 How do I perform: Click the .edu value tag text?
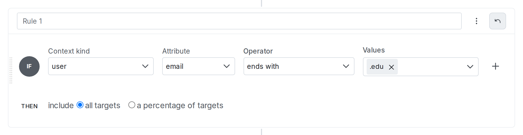pos(377,67)
